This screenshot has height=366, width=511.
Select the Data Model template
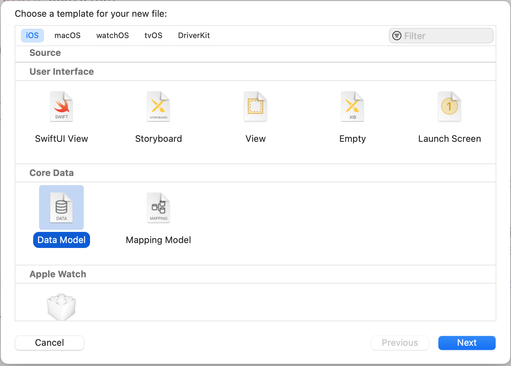click(x=61, y=207)
